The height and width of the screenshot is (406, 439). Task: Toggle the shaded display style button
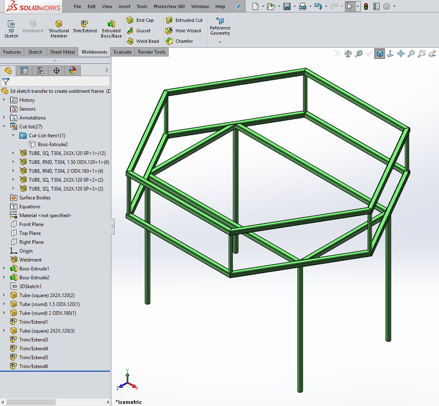(x=379, y=54)
